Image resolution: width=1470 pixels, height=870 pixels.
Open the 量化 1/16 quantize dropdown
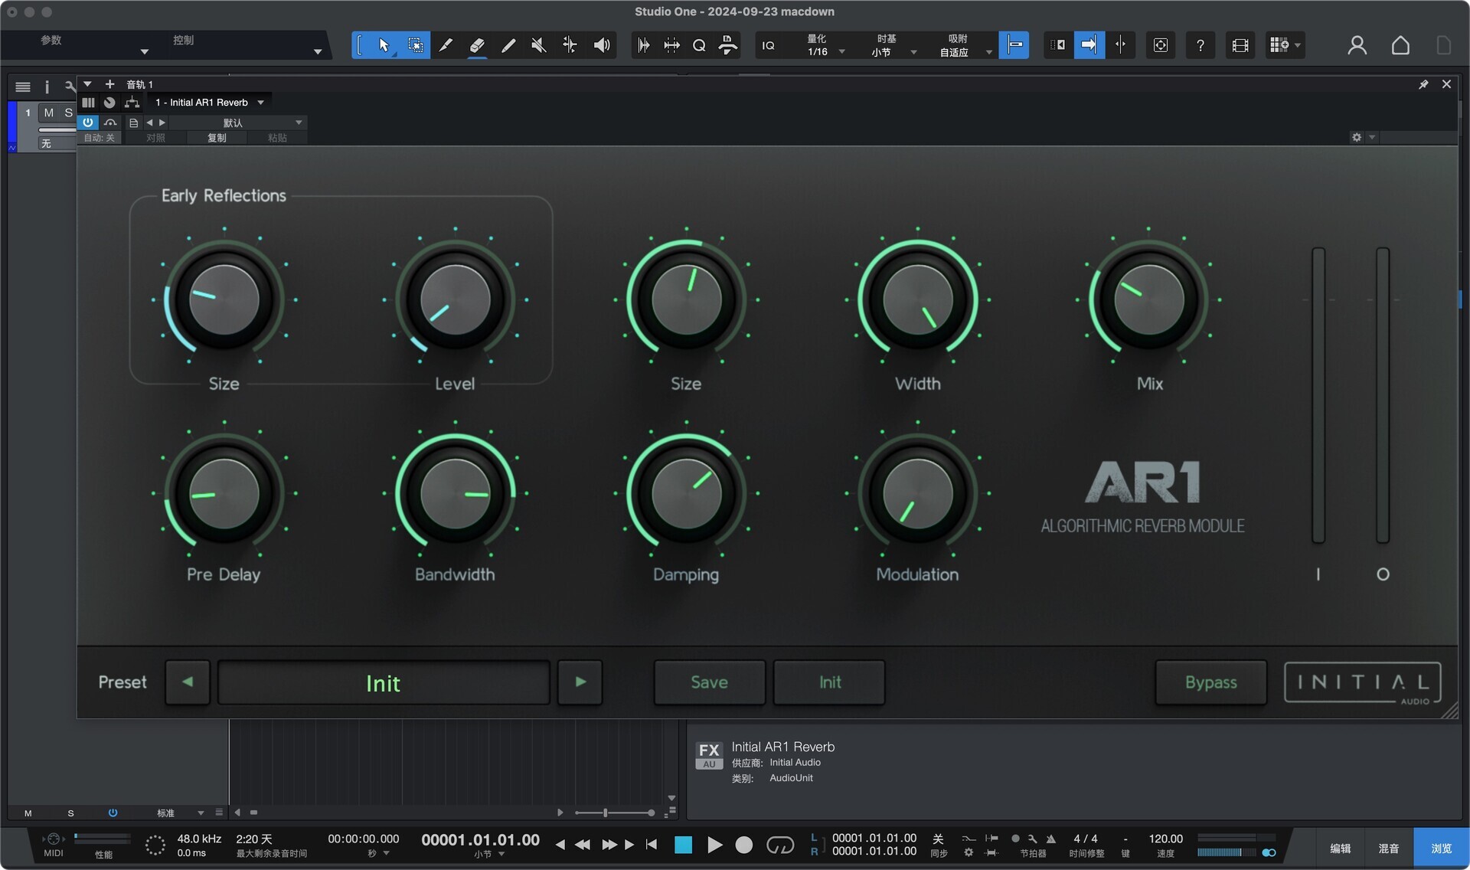pos(824,45)
